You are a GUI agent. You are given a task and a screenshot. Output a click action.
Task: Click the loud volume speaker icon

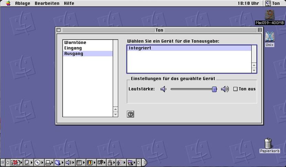[225, 89]
